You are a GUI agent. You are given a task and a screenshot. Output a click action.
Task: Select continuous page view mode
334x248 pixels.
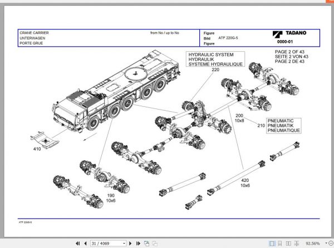coord(280,244)
